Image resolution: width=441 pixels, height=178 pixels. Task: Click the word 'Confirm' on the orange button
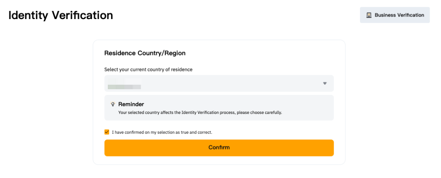coord(219,148)
